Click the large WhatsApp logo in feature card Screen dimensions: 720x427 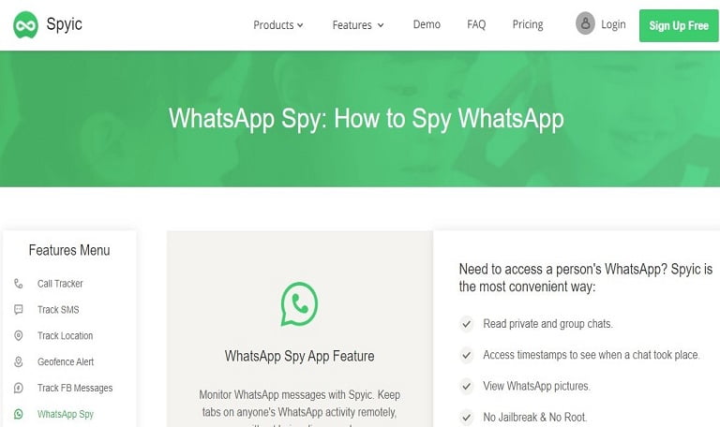(x=299, y=304)
